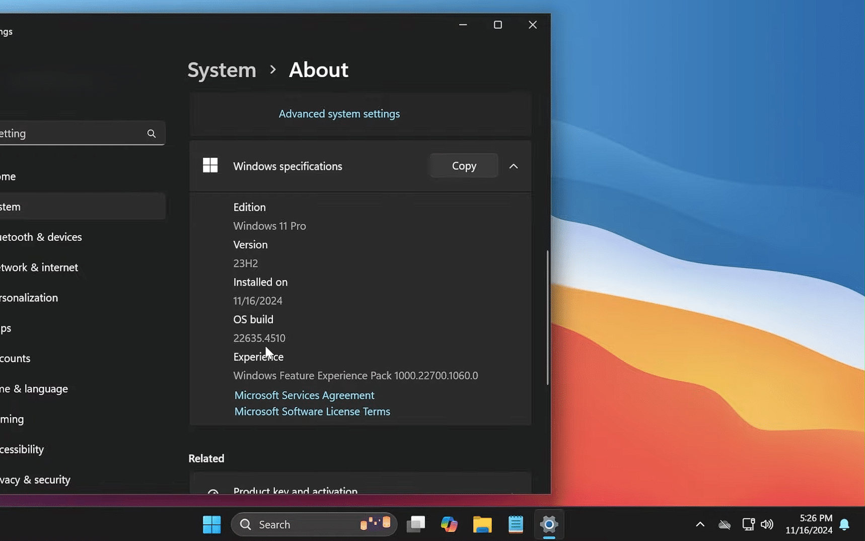Image resolution: width=865 pixels, height=541 pixels.
Task: Click the Windows 11 Pro edition value
Action: tap(269, 226)
